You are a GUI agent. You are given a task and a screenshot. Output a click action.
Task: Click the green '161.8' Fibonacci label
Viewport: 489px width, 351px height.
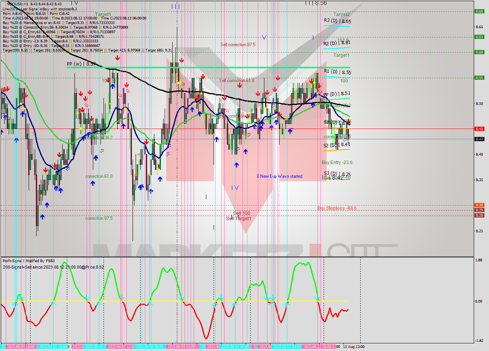click(x=343, y=40)
